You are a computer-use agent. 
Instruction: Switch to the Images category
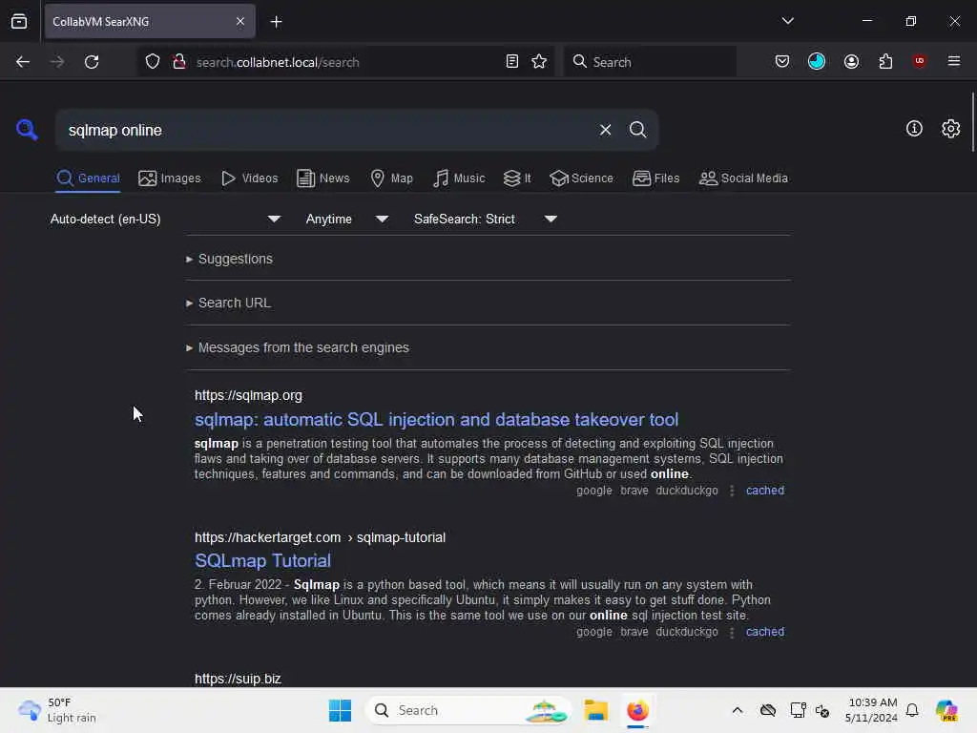[170, 178]
